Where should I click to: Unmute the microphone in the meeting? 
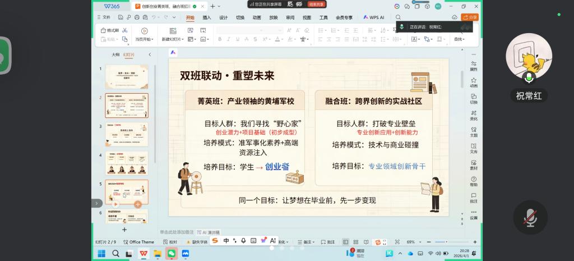[x=530, y=218]
